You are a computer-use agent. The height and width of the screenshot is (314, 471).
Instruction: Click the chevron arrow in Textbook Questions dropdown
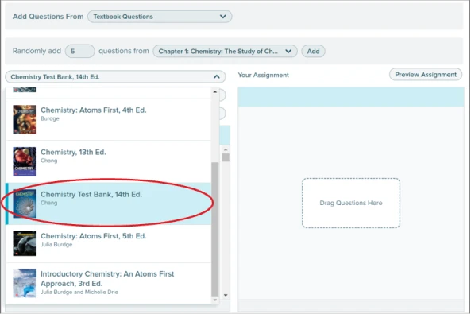(x=223, y=17)
